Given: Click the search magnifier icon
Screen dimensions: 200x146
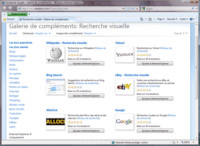Looking at the screenshot, I should click(x=193, y=8).
